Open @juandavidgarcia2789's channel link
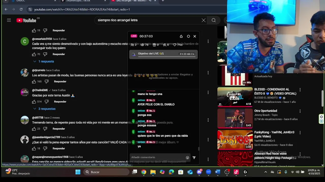 46,137
